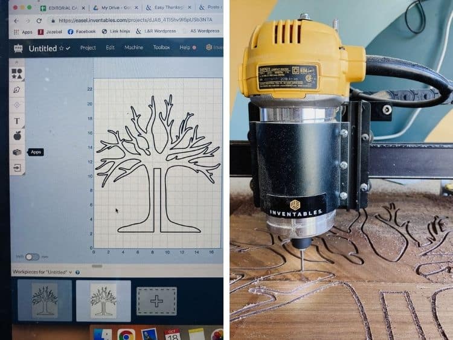Close the My Drive tab
Screen dimensions: 453x340
(x=137, y=8)
